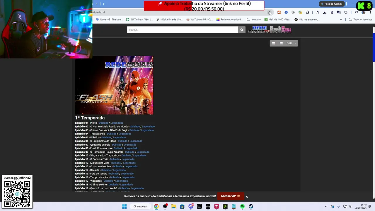The width and height of the screenshot is (375, 211).
Task: Open Episódio 05 Plástico Legendado link
Action: tap(119, 137)
